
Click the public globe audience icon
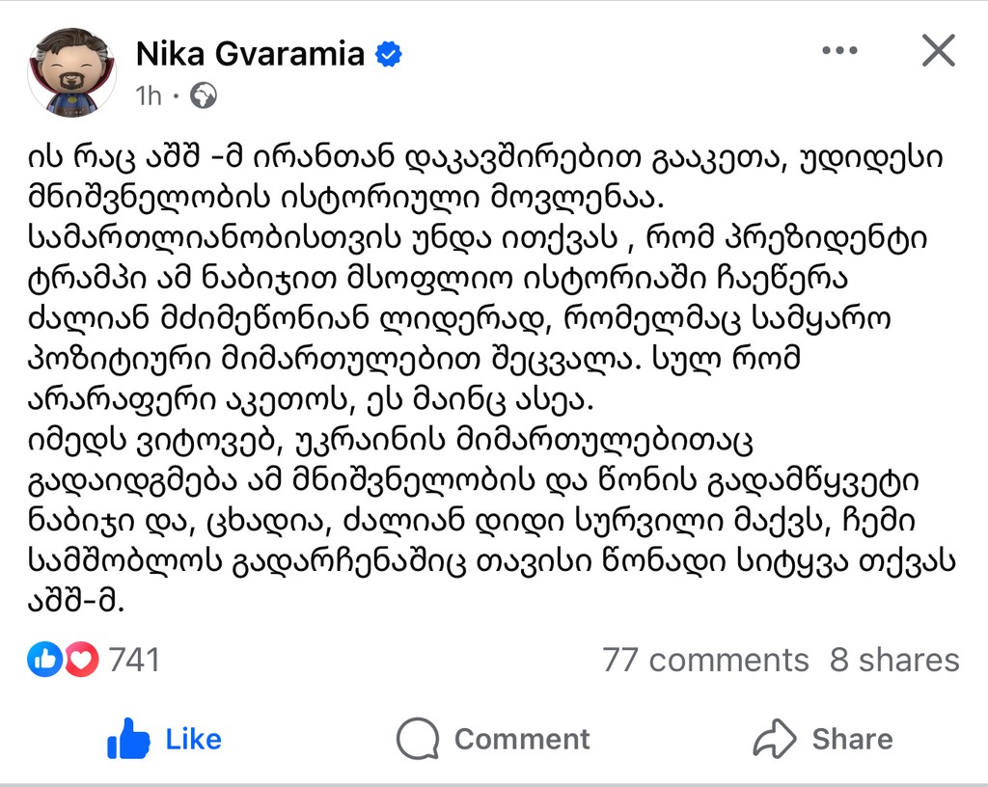(204, 95)
